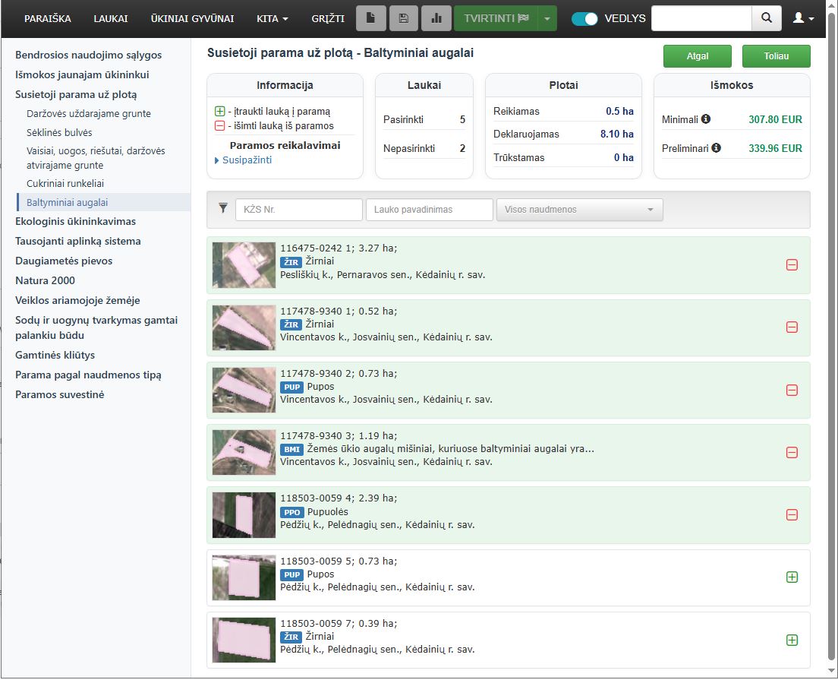Viewport: 838px width, 680px height.
Task: Select Išmokos jaunajam ūkininkui in sidebar
Action: point(82,75)
